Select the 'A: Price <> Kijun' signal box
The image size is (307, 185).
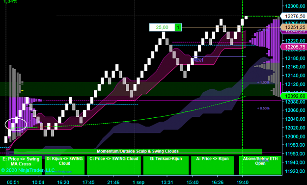(212, 165)
